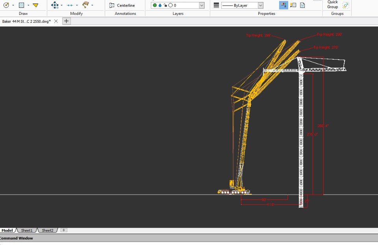Click the Quick Group icon

[x=345, y=5]
